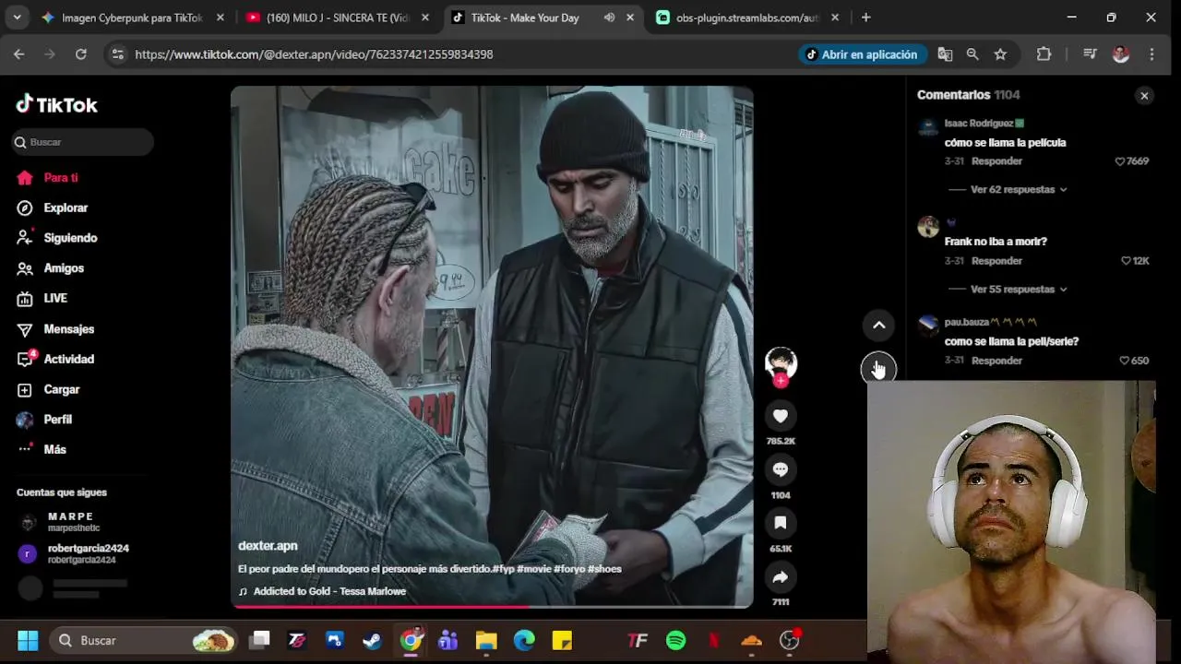The height and width of the screenshot is (664, 1181).
Task: Go to previous video with up arrow
Action: click(879, 325)
